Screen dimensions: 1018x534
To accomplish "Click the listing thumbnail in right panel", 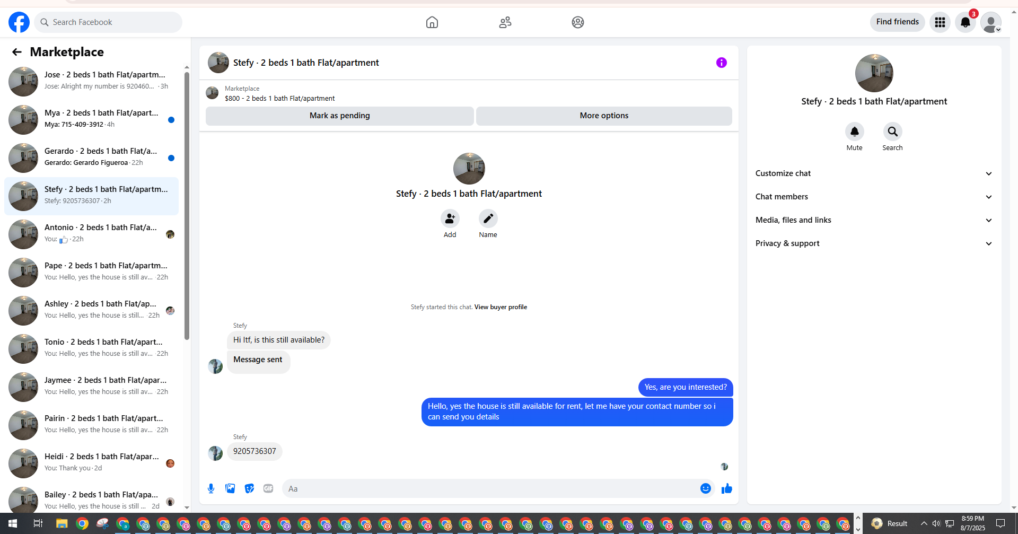I will click(x=874, y=73).
